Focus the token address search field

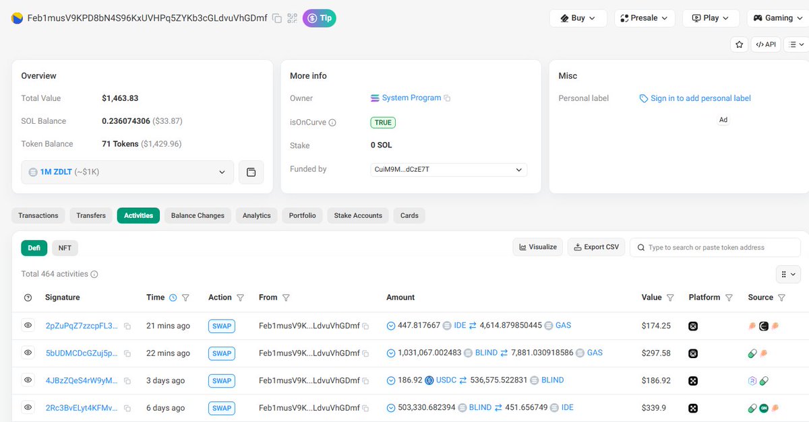pyautogui.click(x=715, y=247)
